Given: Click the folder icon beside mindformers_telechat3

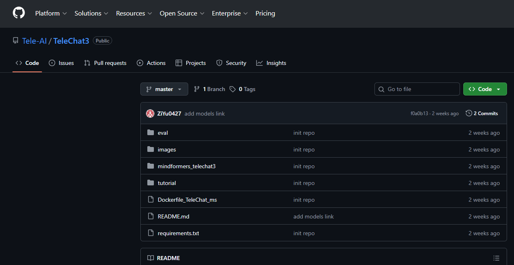Looking at the screenshot, I should tap(151, 166).
